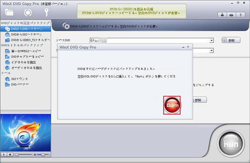Click the DVD flame preview thumbnail
The height and width of the screenshot is (163, 250).
tap(25, 133)
